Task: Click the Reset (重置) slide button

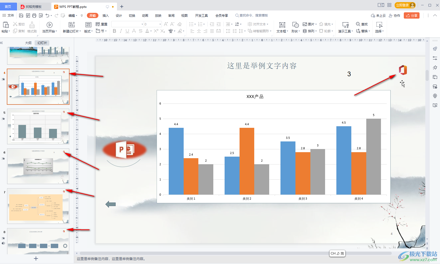Action: click(x=102, y=24)
